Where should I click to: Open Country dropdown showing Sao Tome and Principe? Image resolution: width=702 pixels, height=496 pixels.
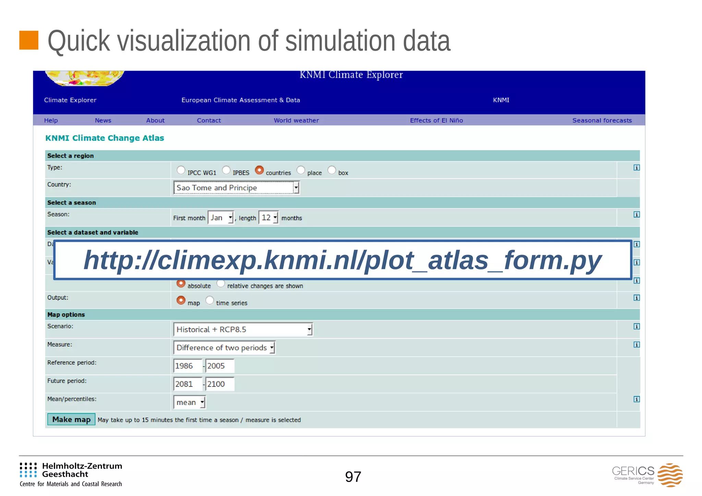pyautogui.click(x=237, y=188)
